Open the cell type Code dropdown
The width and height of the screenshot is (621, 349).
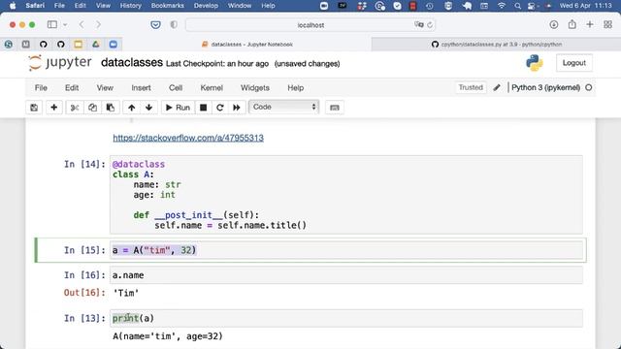[284, 107]
